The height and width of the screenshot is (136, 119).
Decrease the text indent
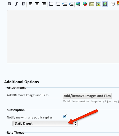[64, 4]
